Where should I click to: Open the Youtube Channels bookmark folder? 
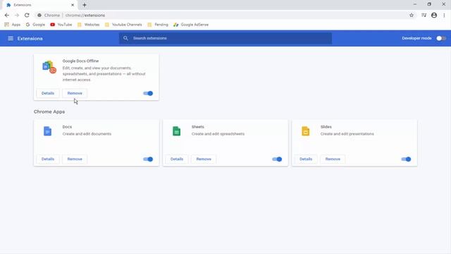(x=123, y=25)
